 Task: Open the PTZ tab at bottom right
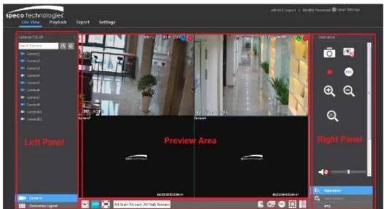click(343, 206)
